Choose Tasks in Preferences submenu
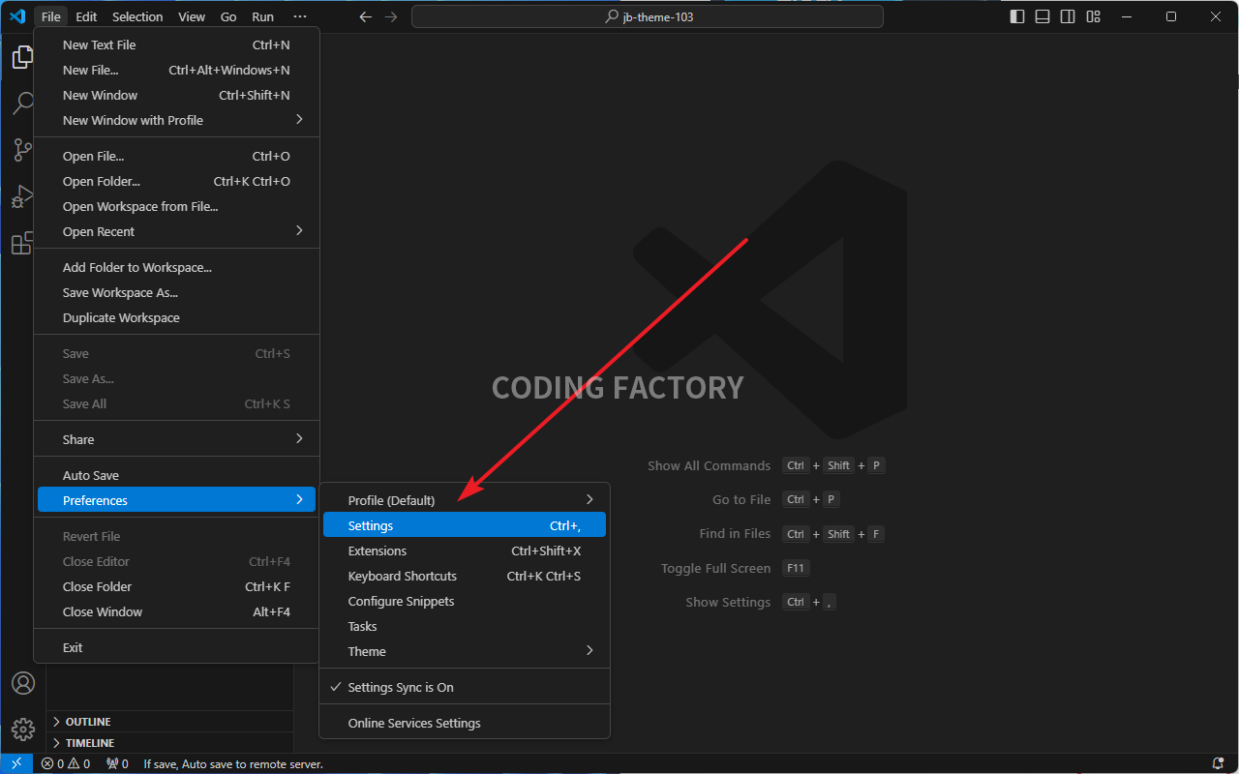Screen dimensions: 1239x774 click(465, 626)
